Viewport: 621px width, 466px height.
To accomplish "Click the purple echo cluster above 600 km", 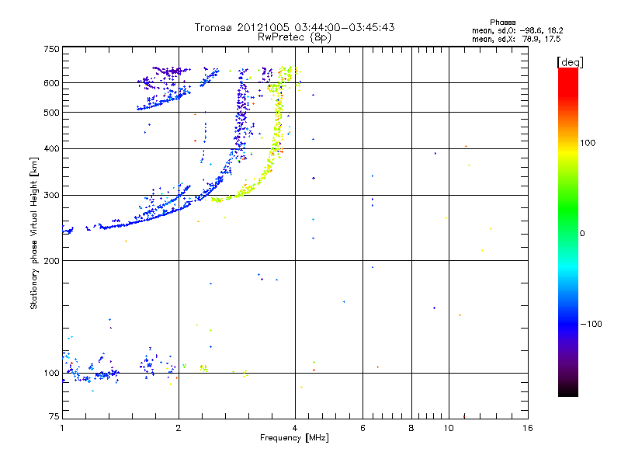I will pyautogui.click(x=171, y=71).
